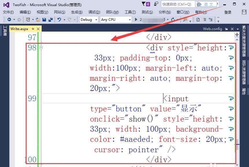The height and width of the screenshot is (167, 249).
Task: Open the 团队(M) menu
Action: point(112,12)
